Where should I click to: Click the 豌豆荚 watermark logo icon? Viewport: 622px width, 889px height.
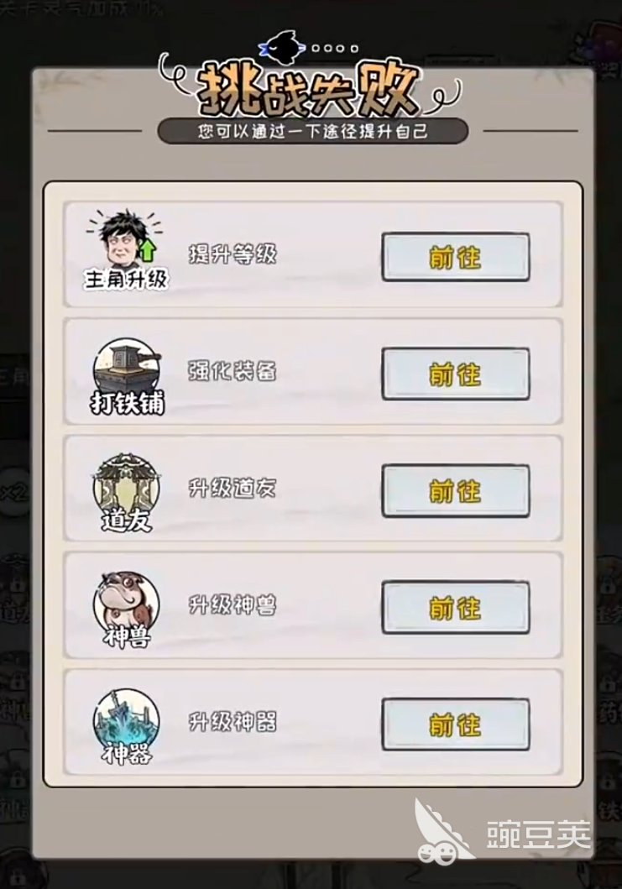pyautogui.click(x=443, y=832)
